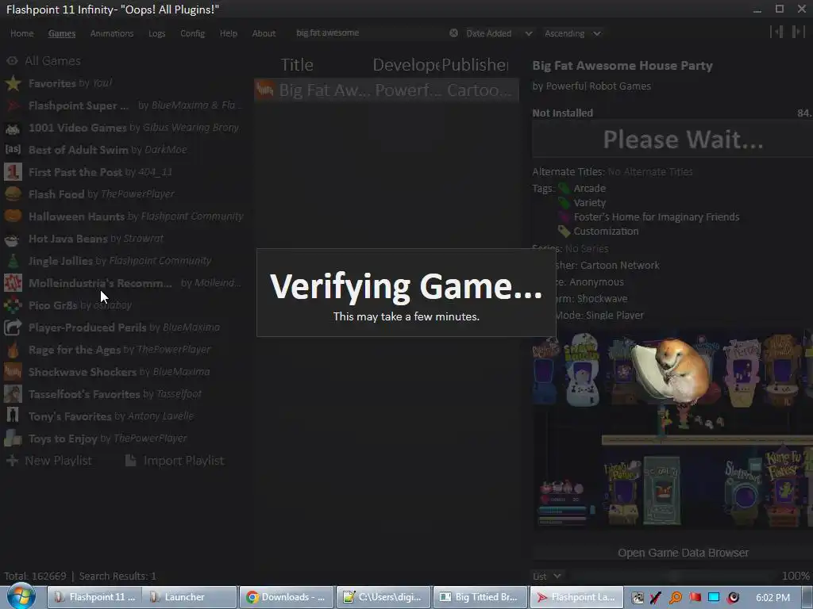Click the Arcade tag icon
This screenshot has height=609, width=813.
[x=564, y=189]
